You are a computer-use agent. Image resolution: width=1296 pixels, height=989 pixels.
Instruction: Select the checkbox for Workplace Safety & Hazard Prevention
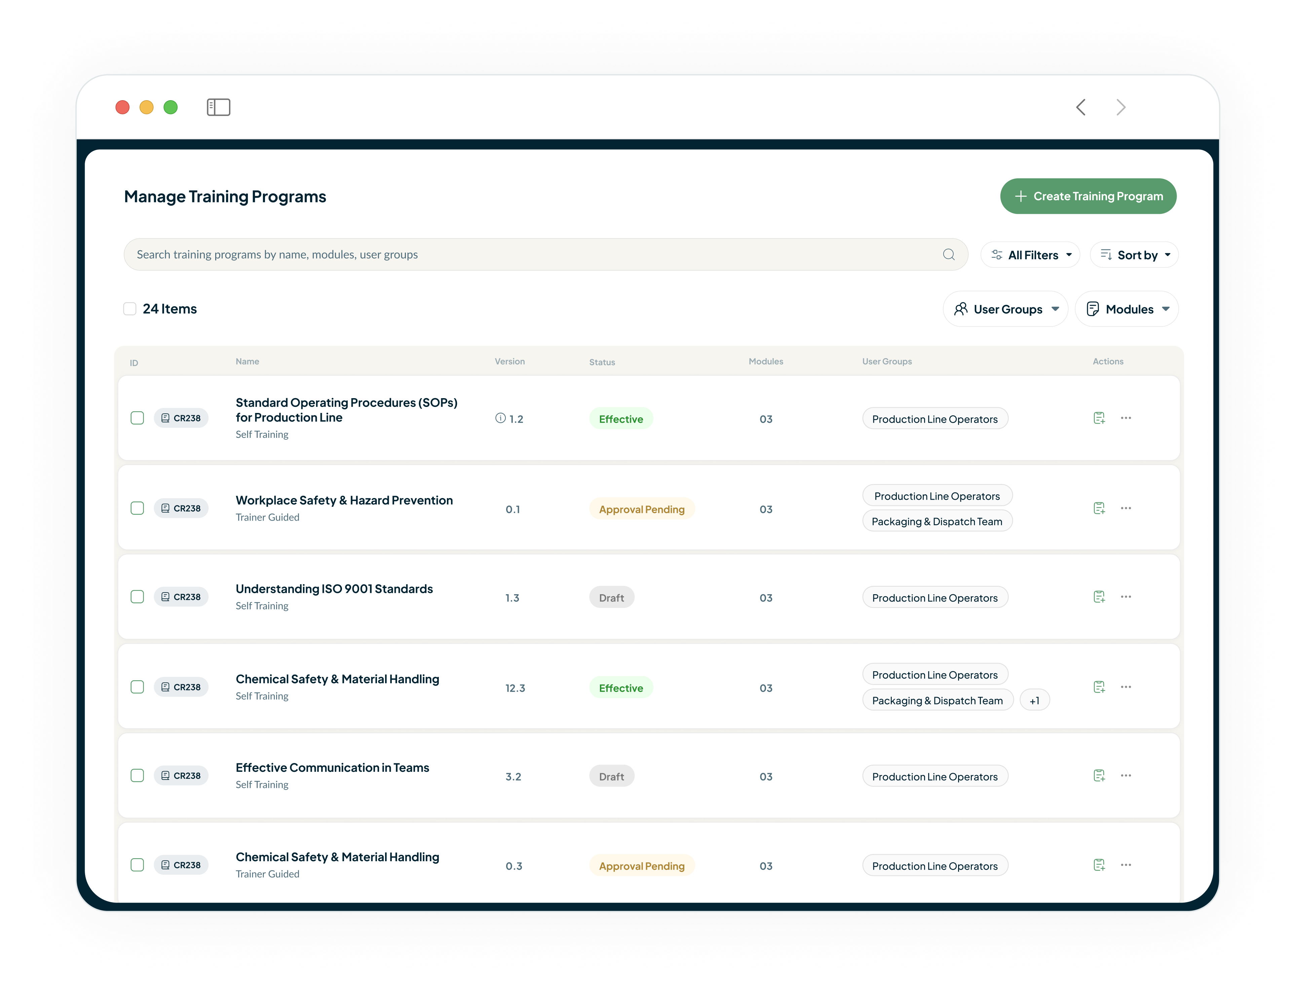tap(137, 507)
